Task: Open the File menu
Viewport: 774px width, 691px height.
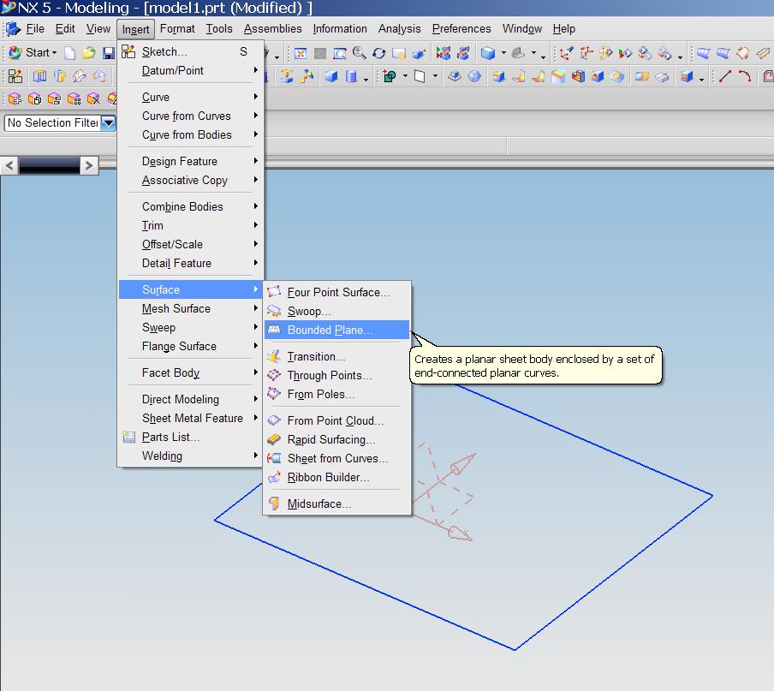Action: point(35,29)
